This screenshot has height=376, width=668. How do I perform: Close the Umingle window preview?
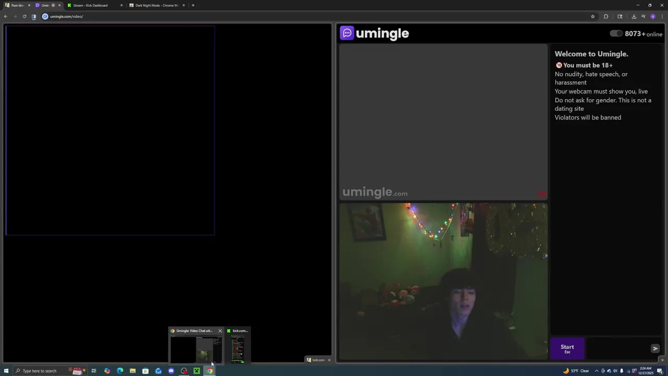[x=220, y=331]
